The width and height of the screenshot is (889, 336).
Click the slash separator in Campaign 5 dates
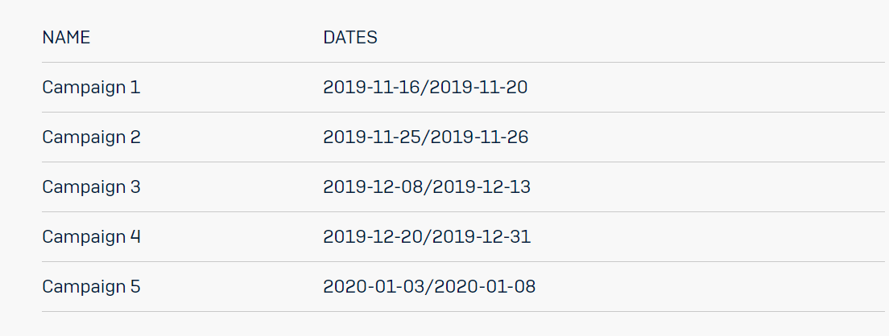point(430,287)
